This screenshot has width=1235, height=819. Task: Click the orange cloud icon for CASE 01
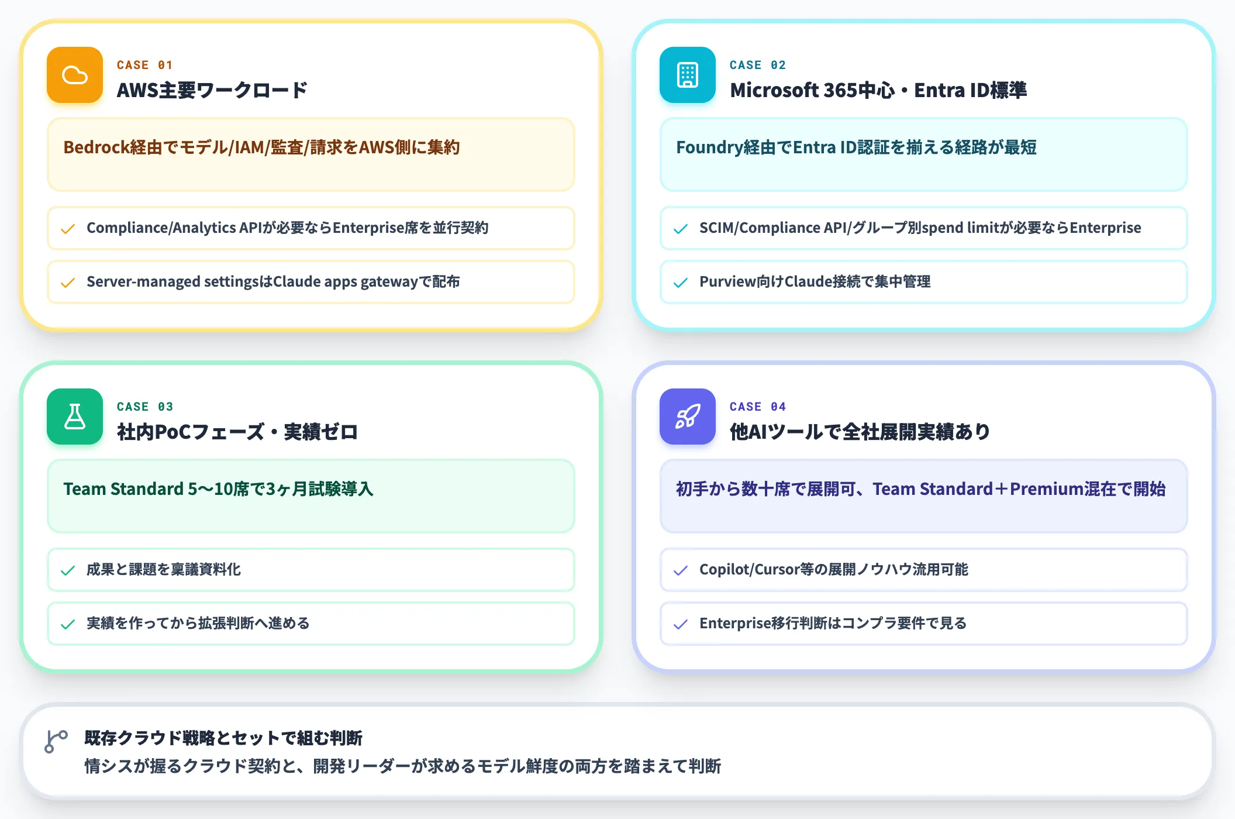[x=75, y=75]
